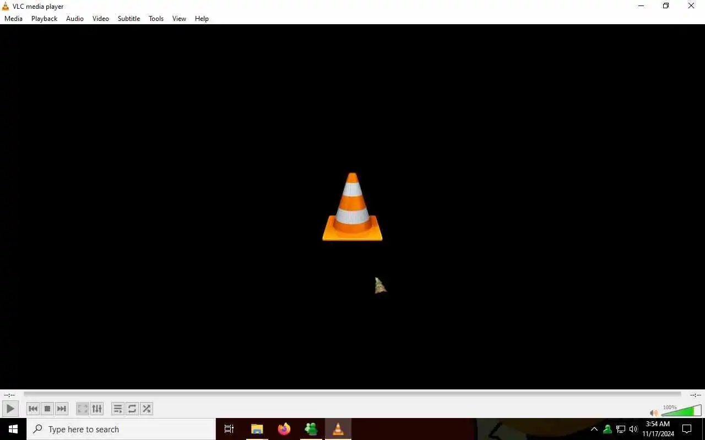Open the View menu

179,18
